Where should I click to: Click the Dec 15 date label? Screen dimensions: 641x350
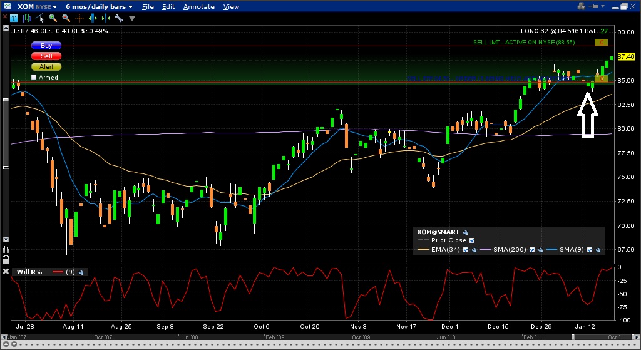click(498, 327)
